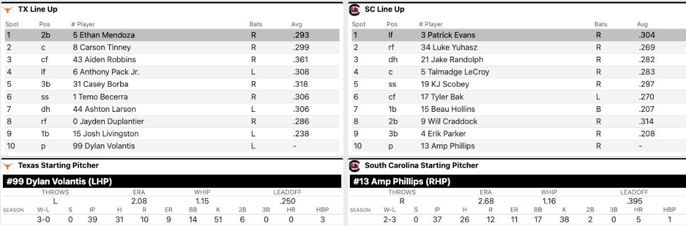
Task: Open the #99 Dylan Volantis (LHP) header bar
Action: point(171,181)
